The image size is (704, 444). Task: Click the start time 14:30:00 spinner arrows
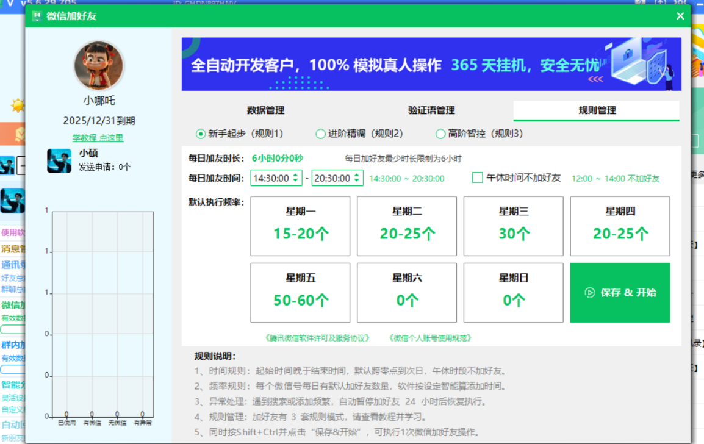(x=295, y=177)
